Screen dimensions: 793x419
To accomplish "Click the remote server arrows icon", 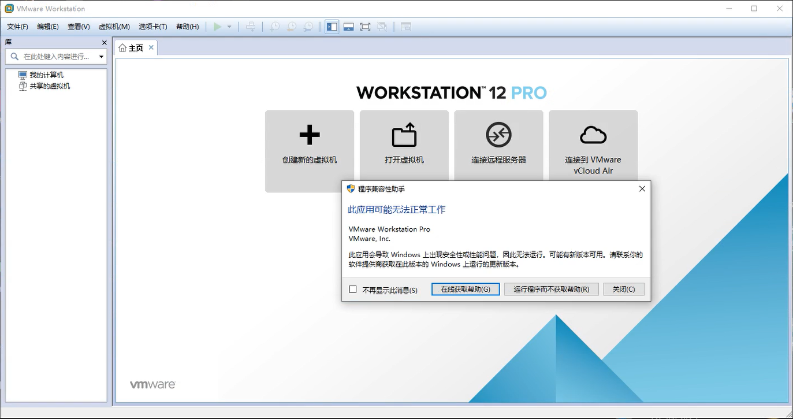I will [499, 135].
